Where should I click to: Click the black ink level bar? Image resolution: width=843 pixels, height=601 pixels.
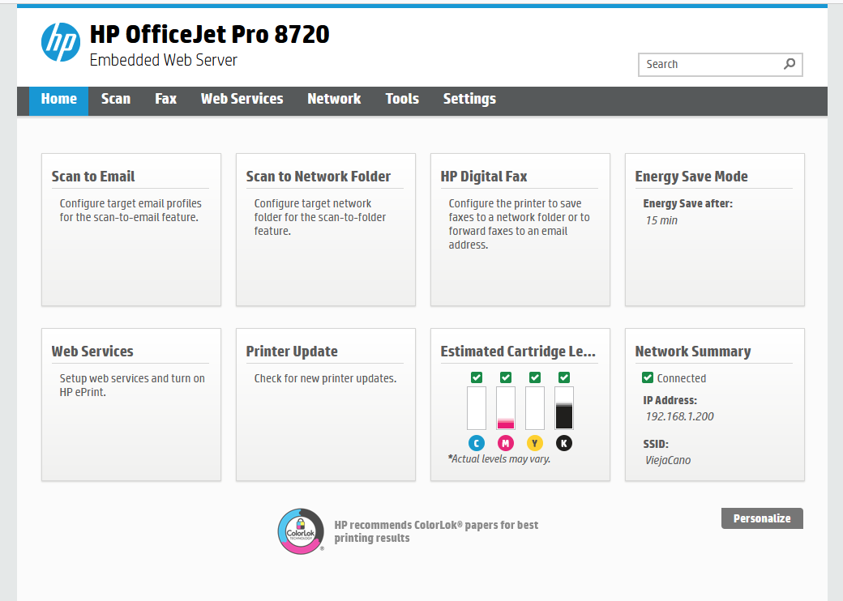click(x=564, y=408)
